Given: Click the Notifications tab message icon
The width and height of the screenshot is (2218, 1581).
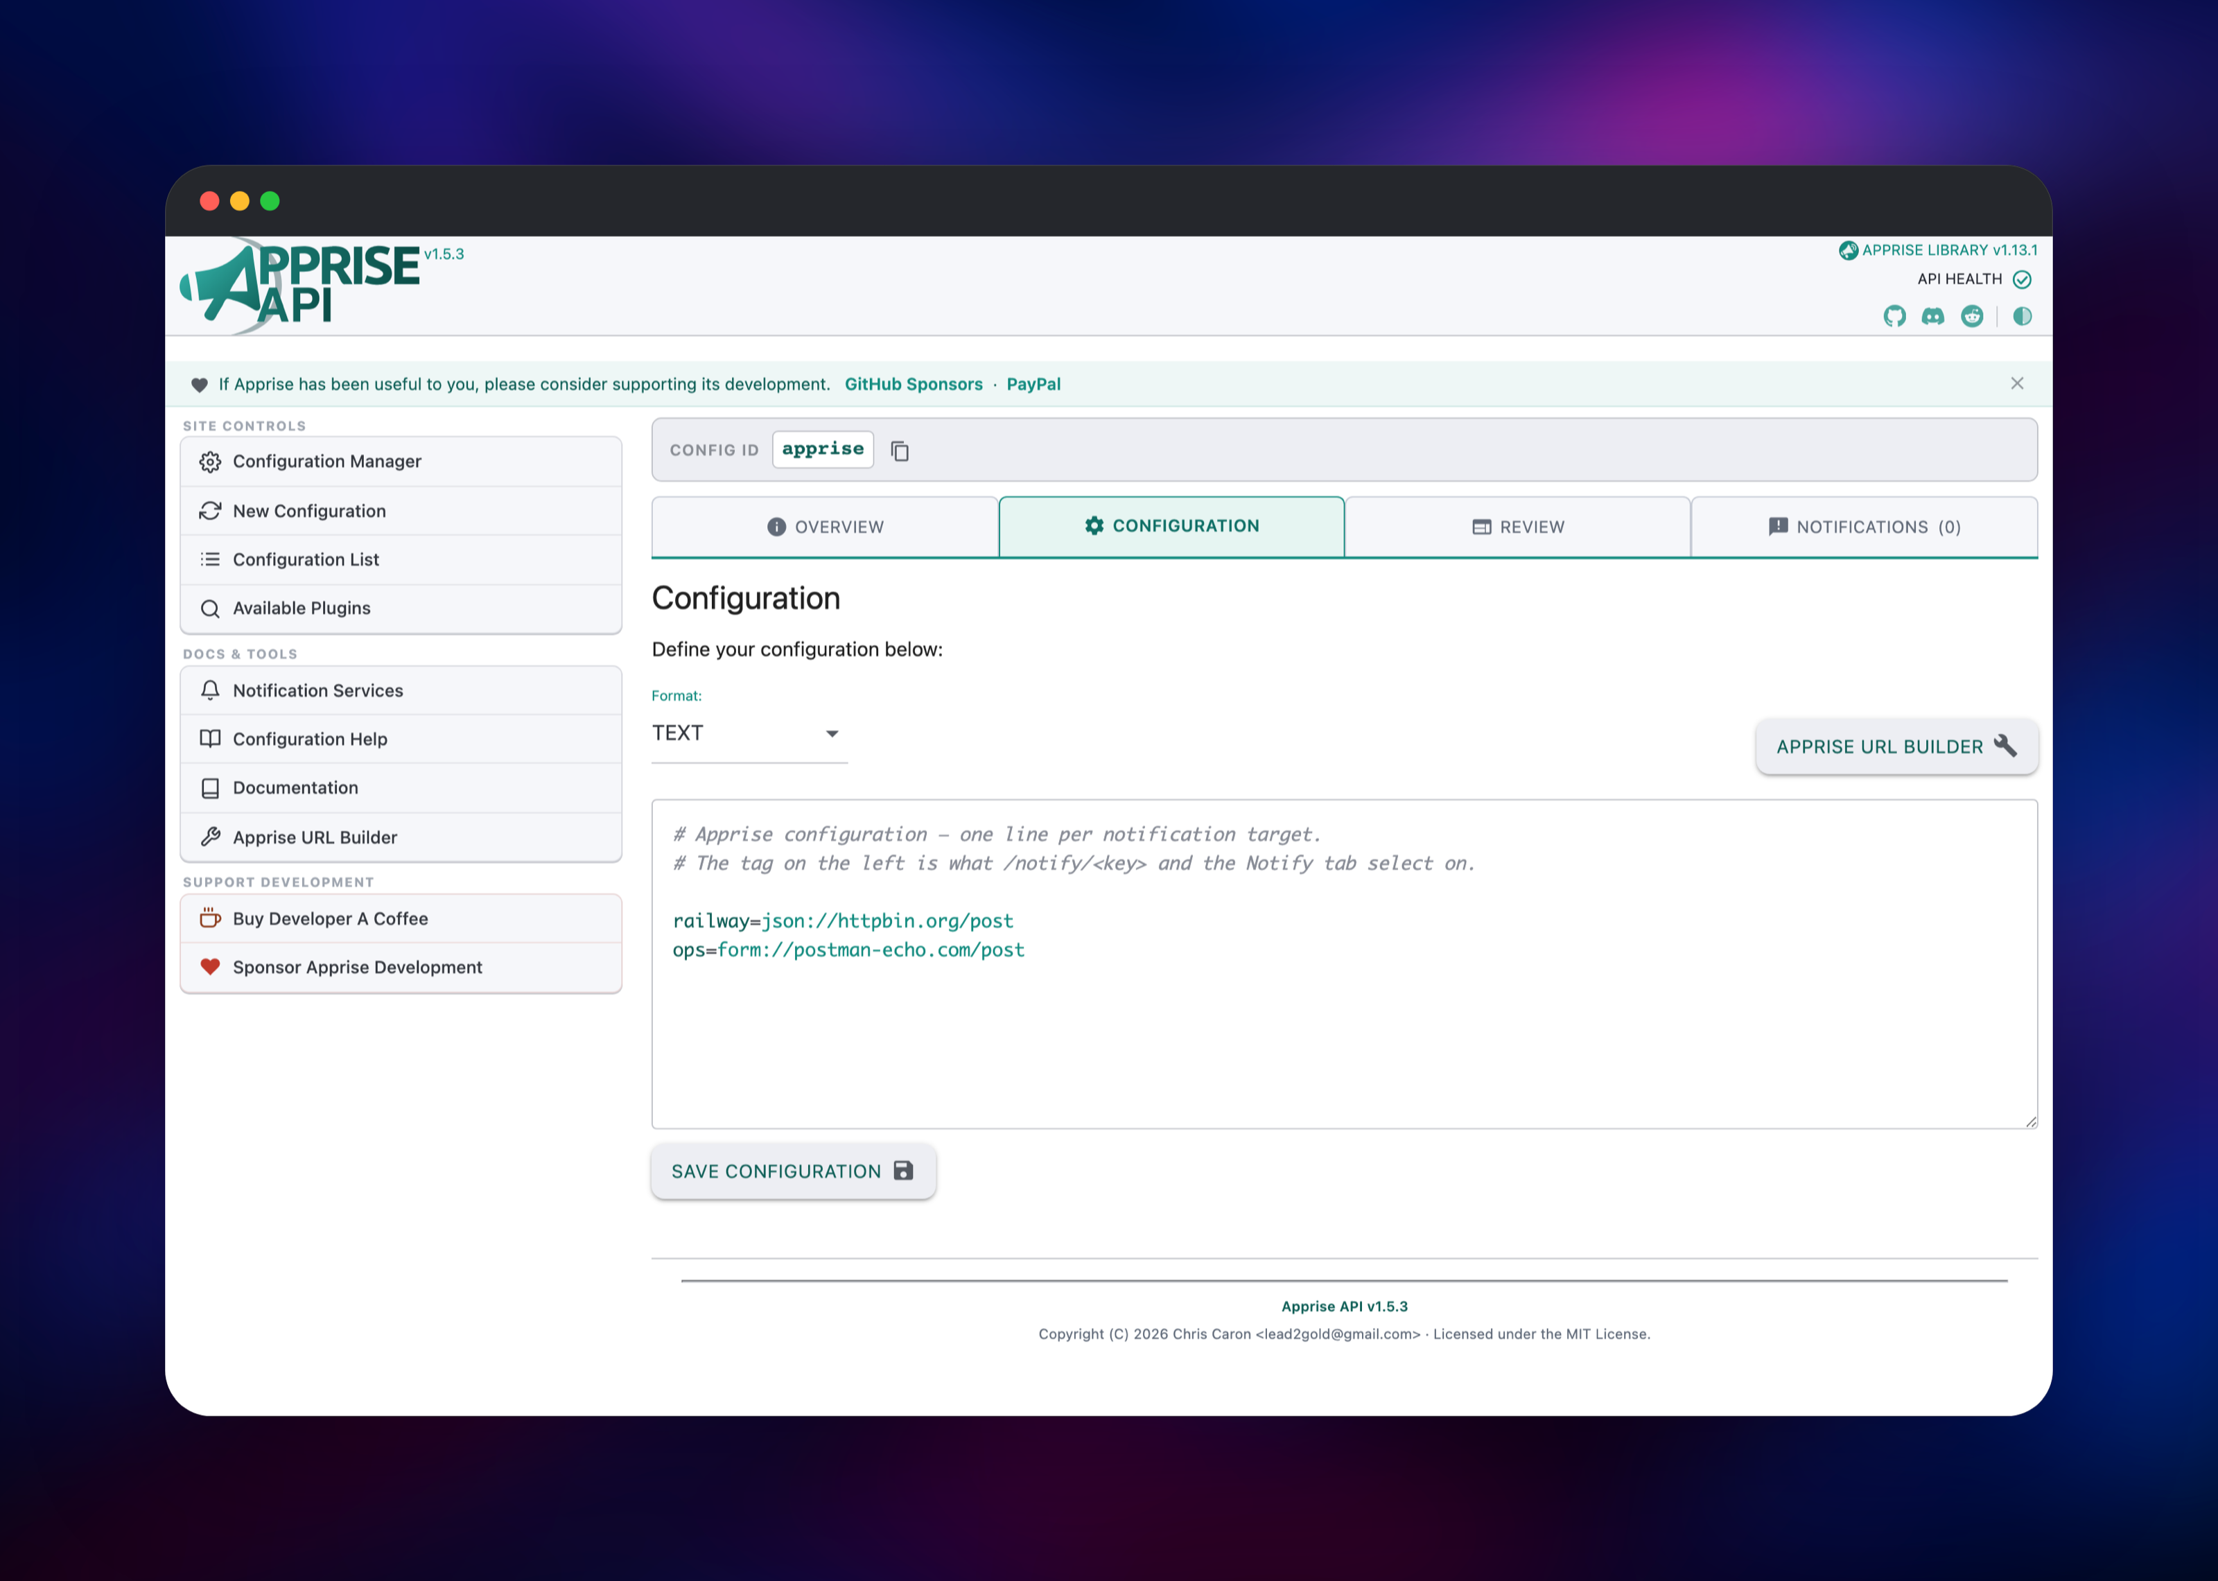Looking at the screenshot, I should click(1778, 527).
